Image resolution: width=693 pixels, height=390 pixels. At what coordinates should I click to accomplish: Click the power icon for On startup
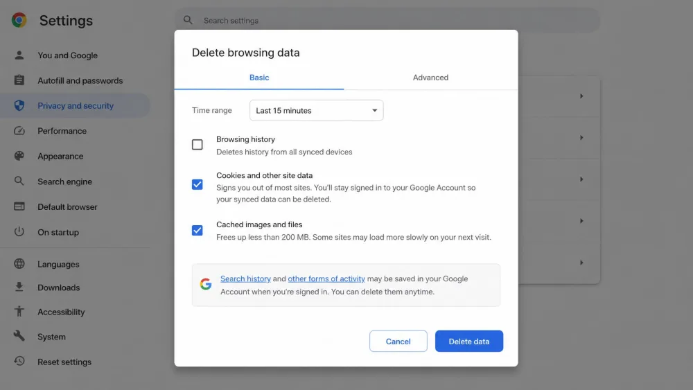[x=19, y=231]
